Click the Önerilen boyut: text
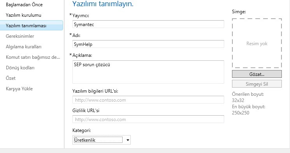 (248, 94)
